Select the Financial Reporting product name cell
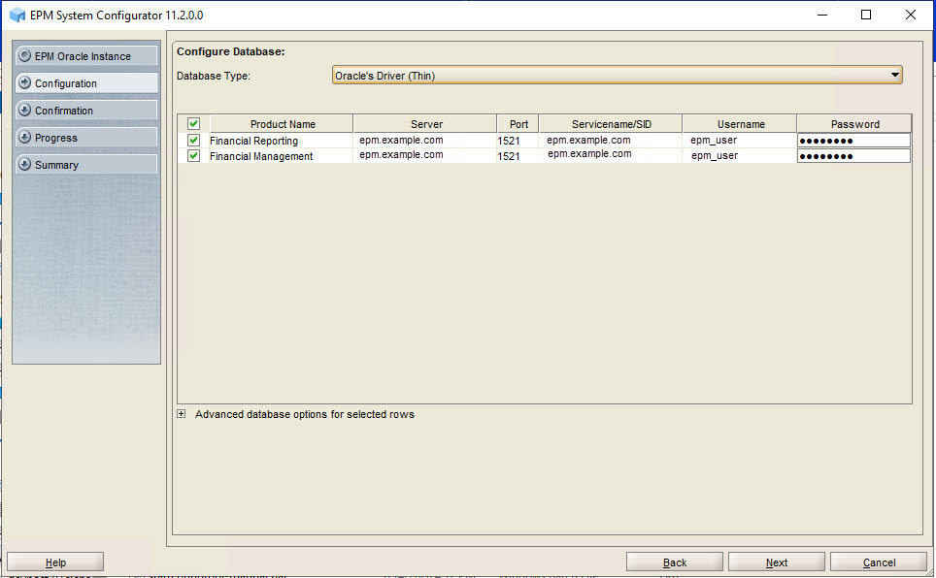 [281, 141]
